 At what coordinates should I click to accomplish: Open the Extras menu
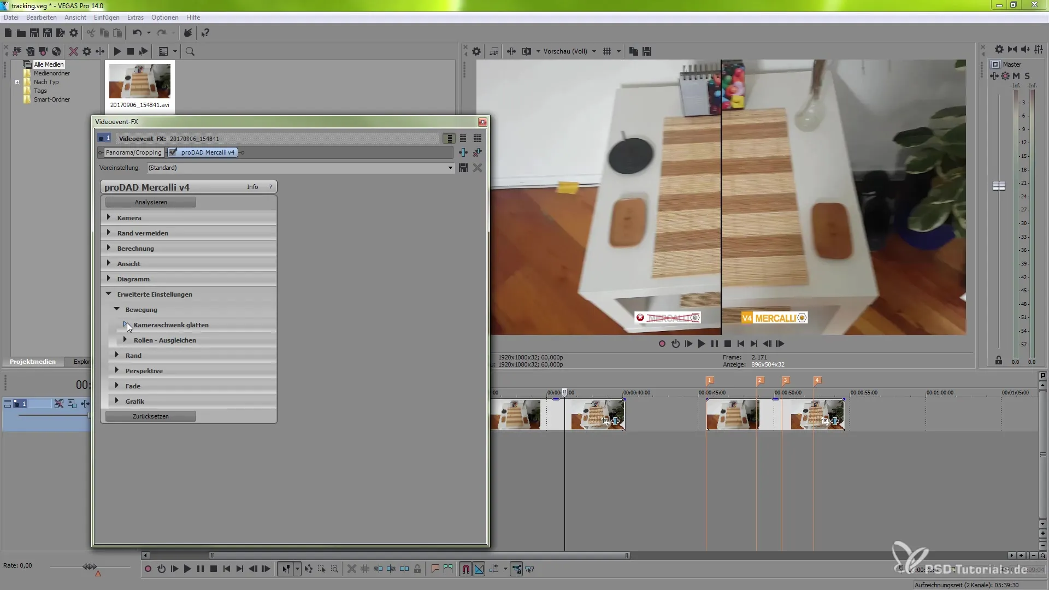pos(135,17)
